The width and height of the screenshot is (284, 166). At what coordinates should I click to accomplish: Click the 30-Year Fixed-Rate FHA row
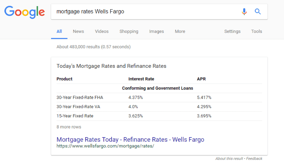click(x=159, y=98)
